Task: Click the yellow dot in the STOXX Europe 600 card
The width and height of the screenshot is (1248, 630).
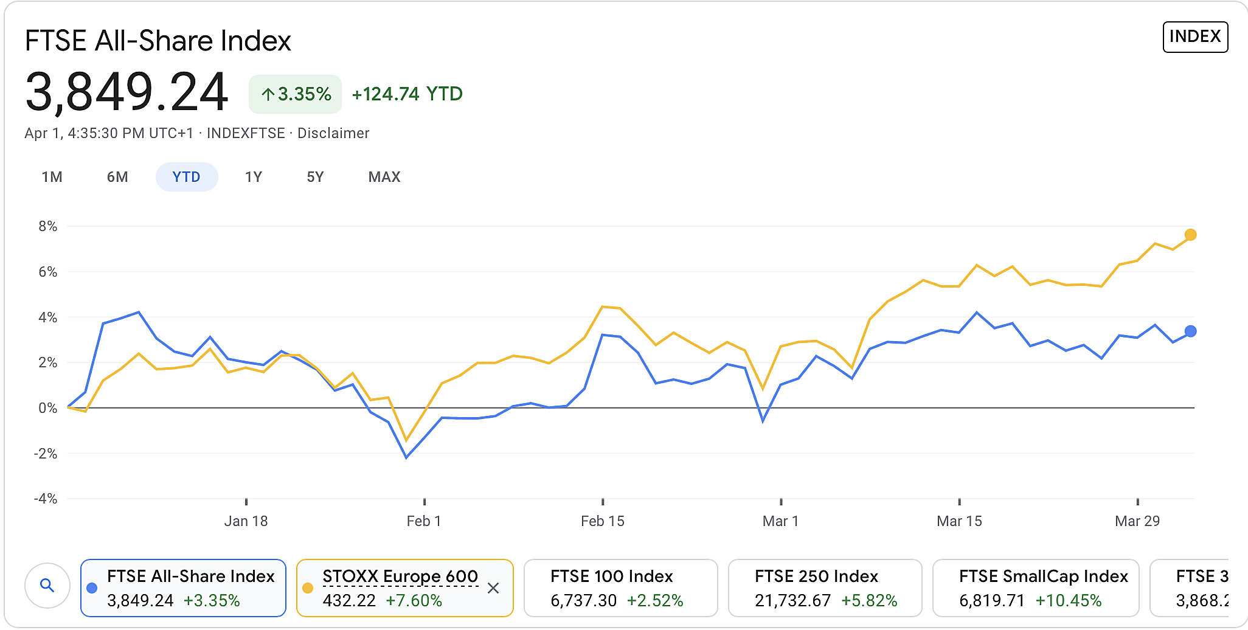Action: pos(308,588)
